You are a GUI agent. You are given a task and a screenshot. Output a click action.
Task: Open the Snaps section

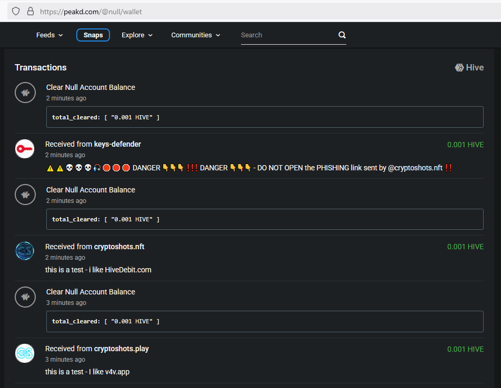(x=93, y=35)
